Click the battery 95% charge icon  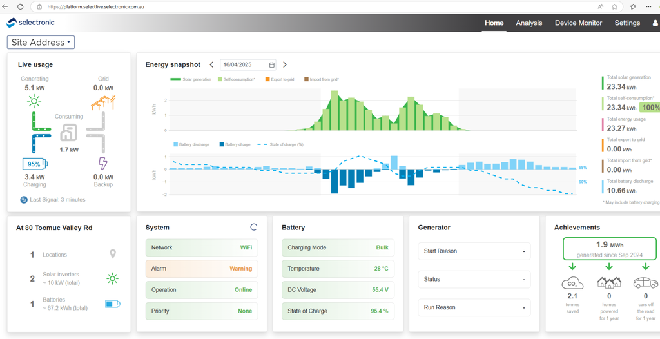pyautogui.click(x=35, y=164)
